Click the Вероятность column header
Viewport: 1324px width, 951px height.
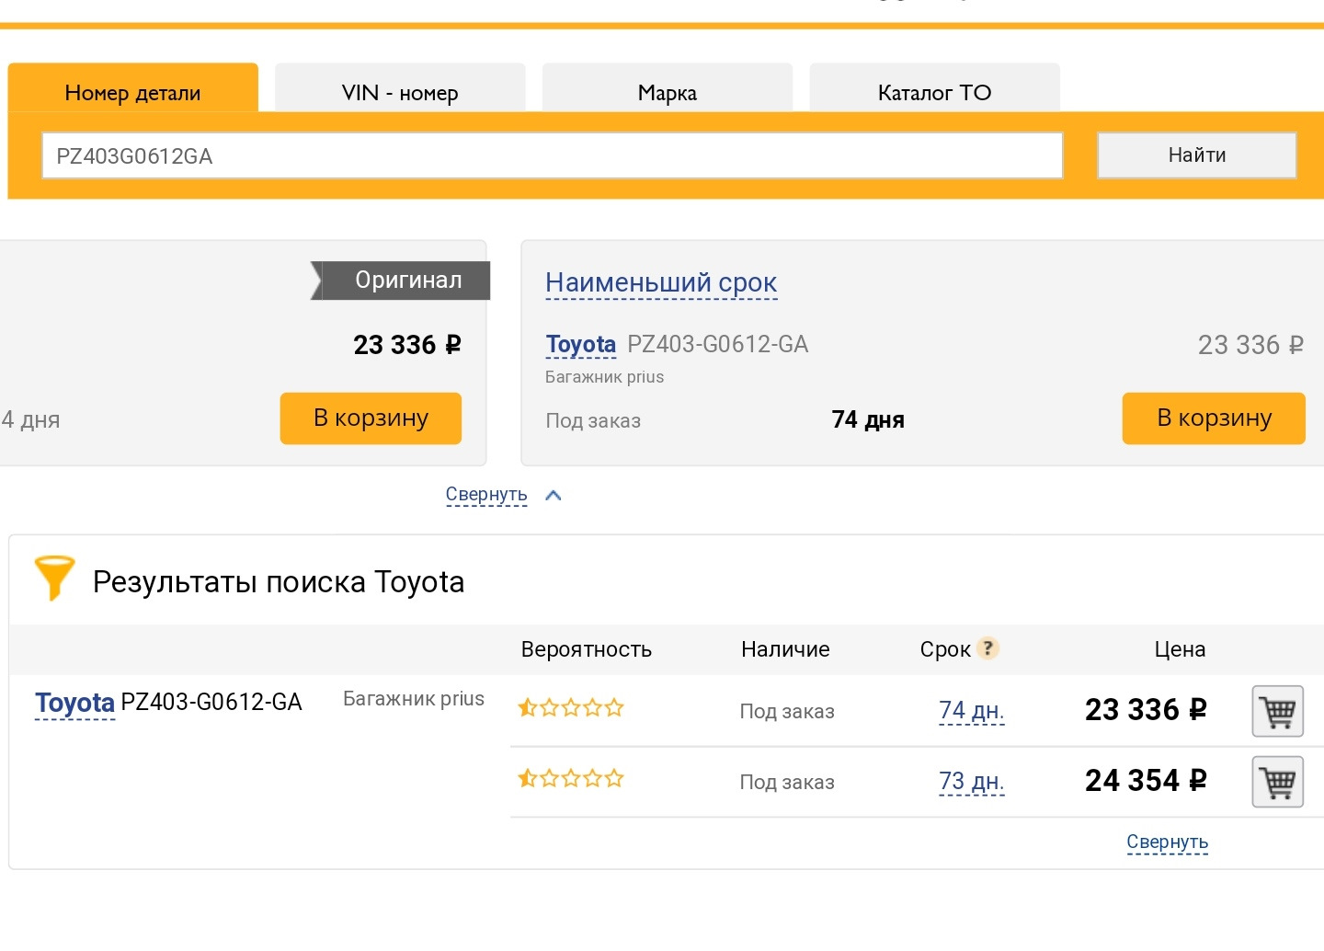[587, 649]
